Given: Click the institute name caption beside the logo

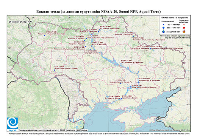Looking at the screenshot, I should point(53,130).
